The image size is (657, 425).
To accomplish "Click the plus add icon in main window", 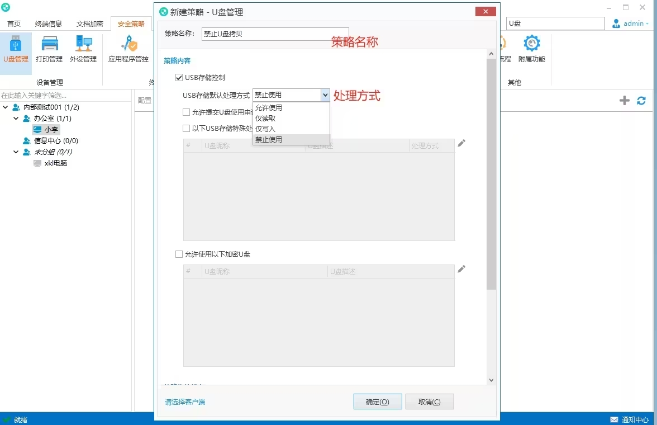I will 625,100.
